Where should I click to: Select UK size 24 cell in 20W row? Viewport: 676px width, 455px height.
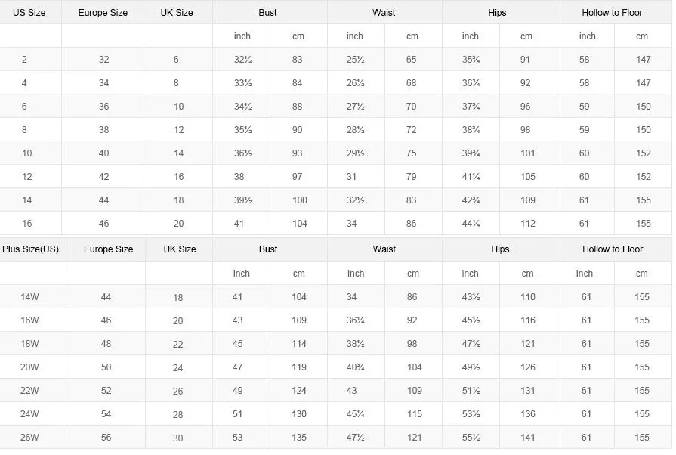[x=177, y=367]
